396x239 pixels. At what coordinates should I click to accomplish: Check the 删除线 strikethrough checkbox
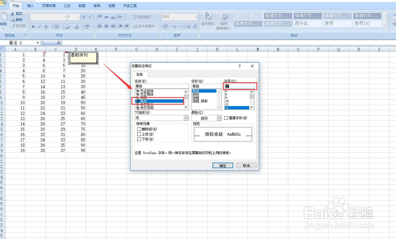[139, 129]
